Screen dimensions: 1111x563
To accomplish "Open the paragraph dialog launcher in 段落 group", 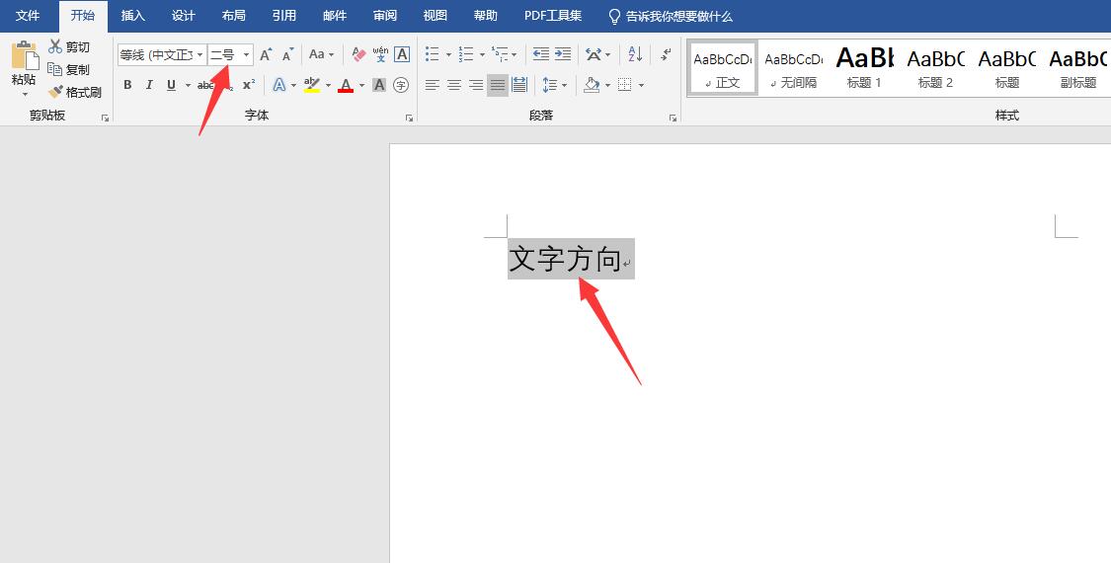I will pos(673,118).
